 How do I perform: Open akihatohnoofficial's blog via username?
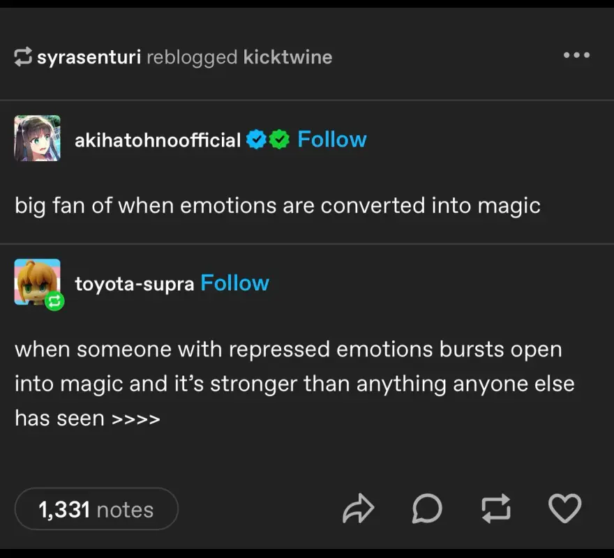158,140
